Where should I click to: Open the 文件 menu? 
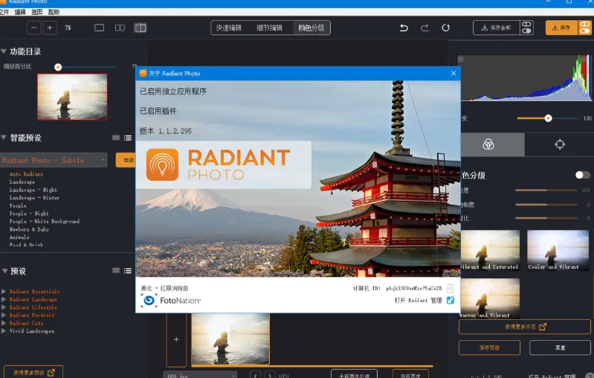point(4,12)
